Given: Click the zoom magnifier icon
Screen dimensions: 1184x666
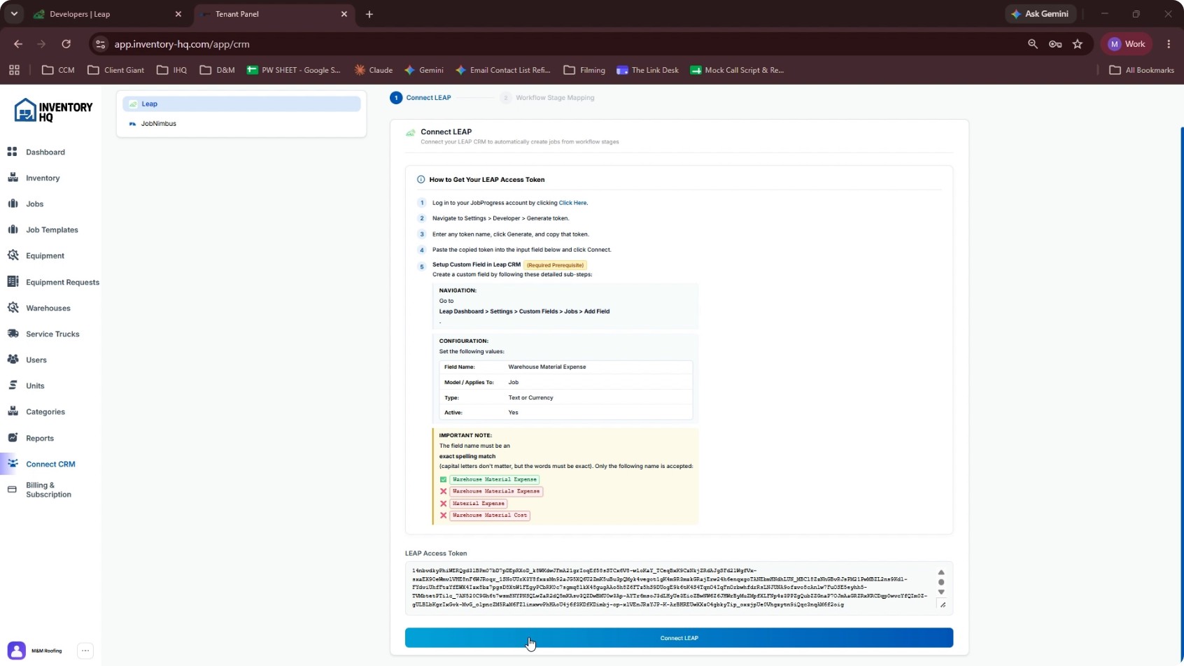Looking at the screenshot, I should coord(1032,44).
